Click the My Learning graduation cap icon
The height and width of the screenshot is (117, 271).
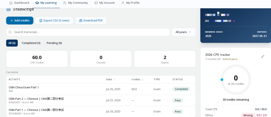click(37, 3)
